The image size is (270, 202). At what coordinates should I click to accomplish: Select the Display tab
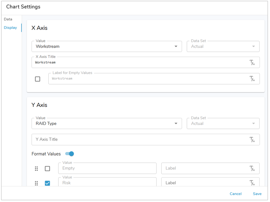point(10,28)
